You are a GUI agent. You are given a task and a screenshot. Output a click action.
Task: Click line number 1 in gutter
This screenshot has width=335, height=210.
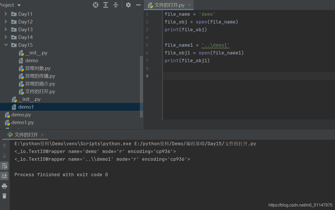[x=147, y=14]
